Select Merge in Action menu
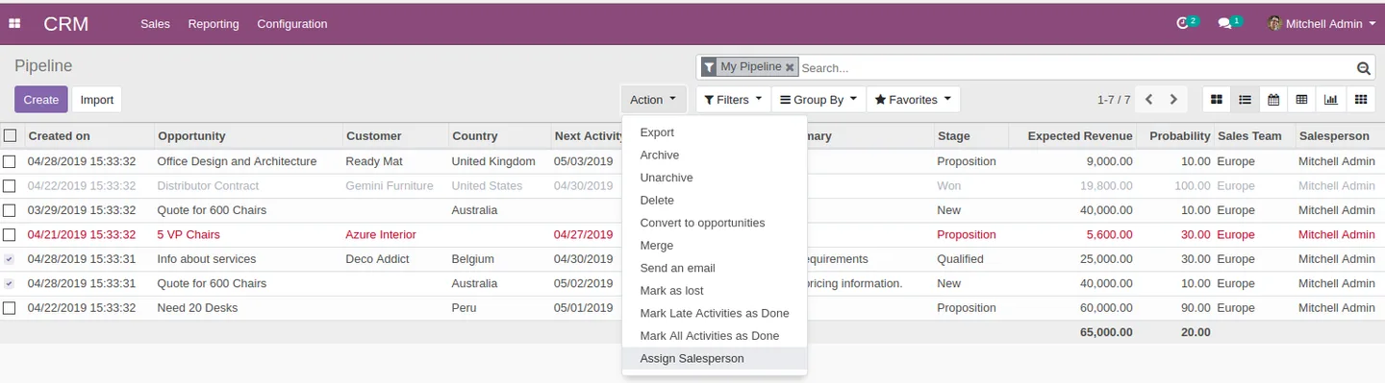The height and width of the screenshot is (383, 1385). pos(715,246)
